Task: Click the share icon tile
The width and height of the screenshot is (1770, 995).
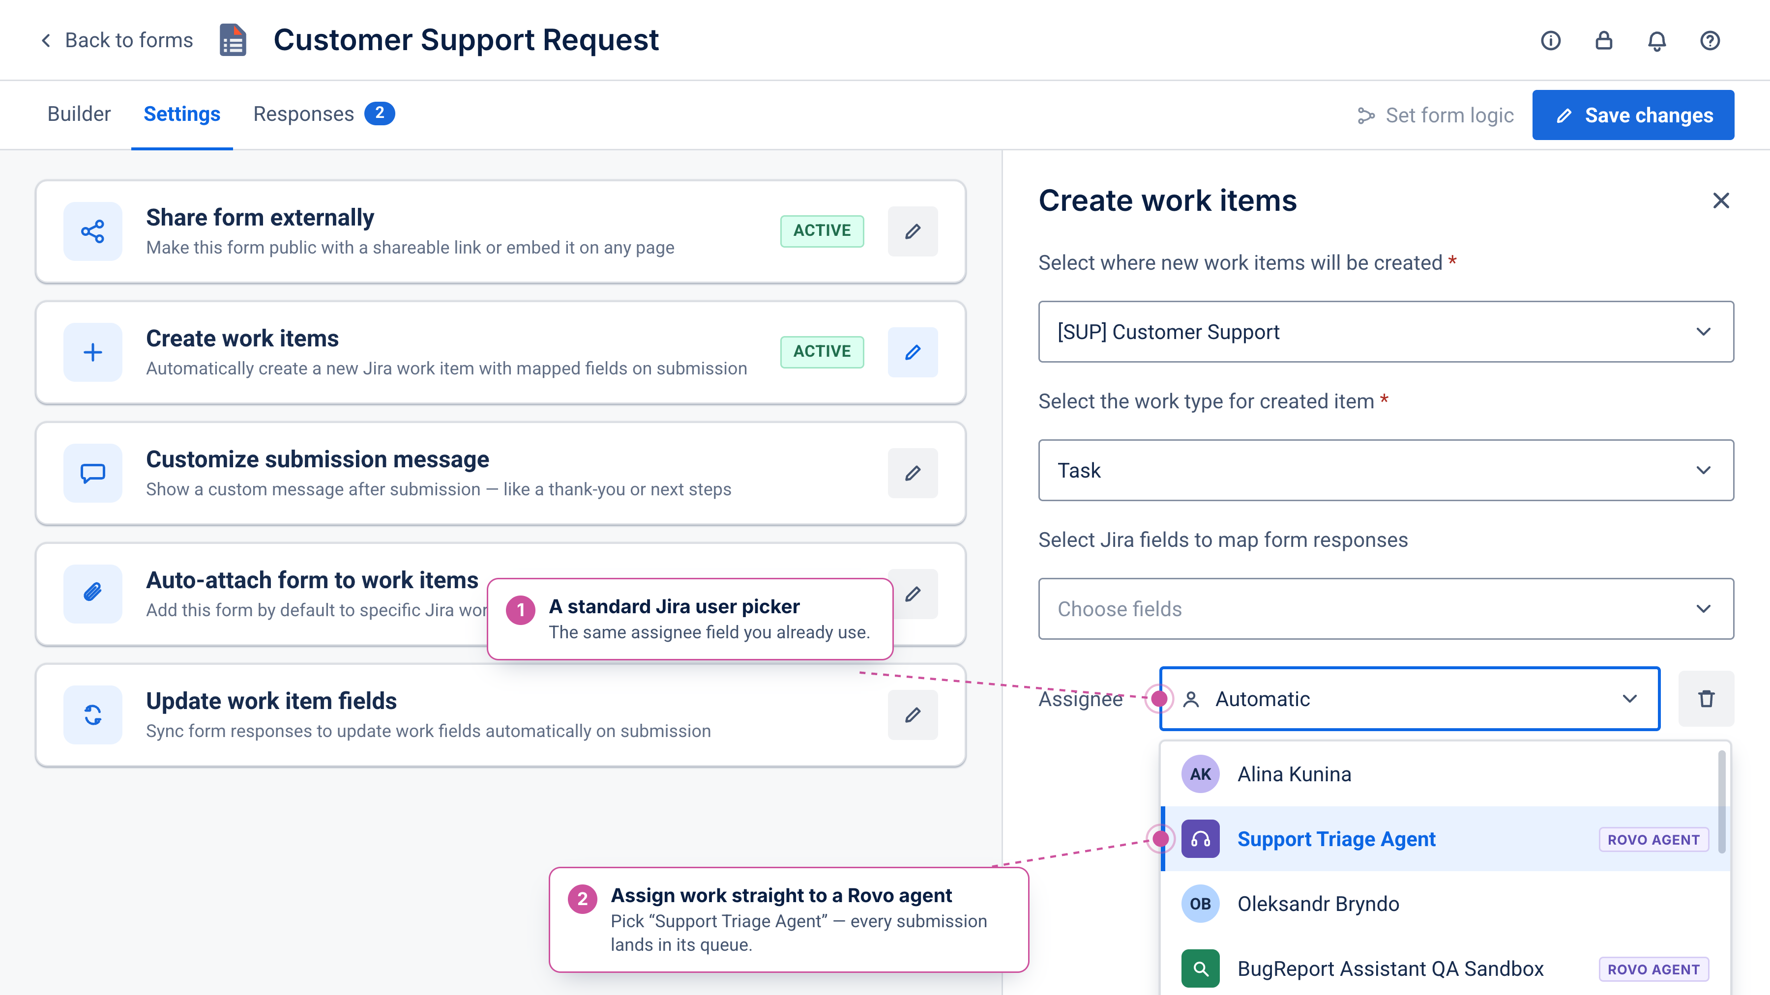Action: click(93, 231)
